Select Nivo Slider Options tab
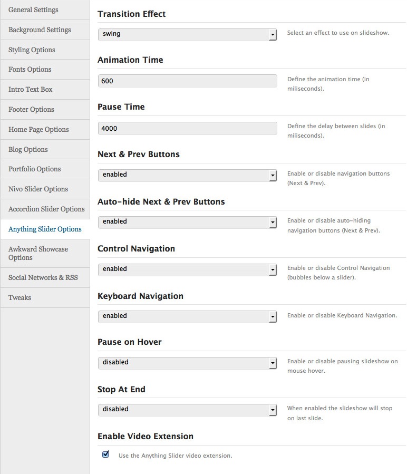 coord(45,189)
